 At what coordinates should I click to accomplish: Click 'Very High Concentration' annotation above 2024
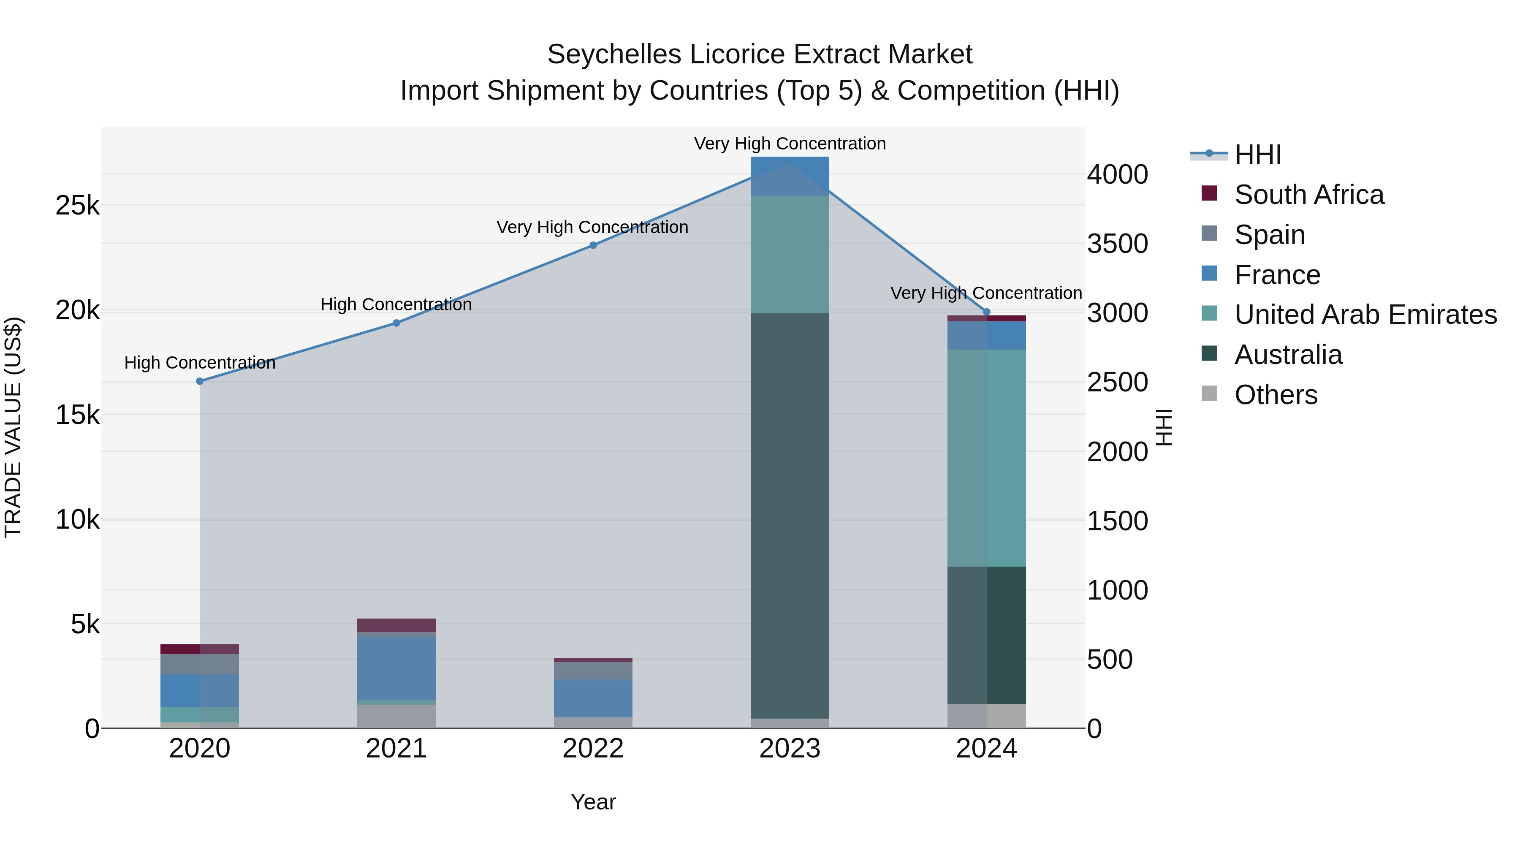click(x=987, y=293)
